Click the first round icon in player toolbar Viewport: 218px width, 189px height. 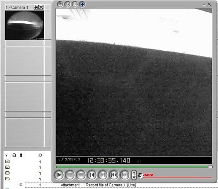60,4
